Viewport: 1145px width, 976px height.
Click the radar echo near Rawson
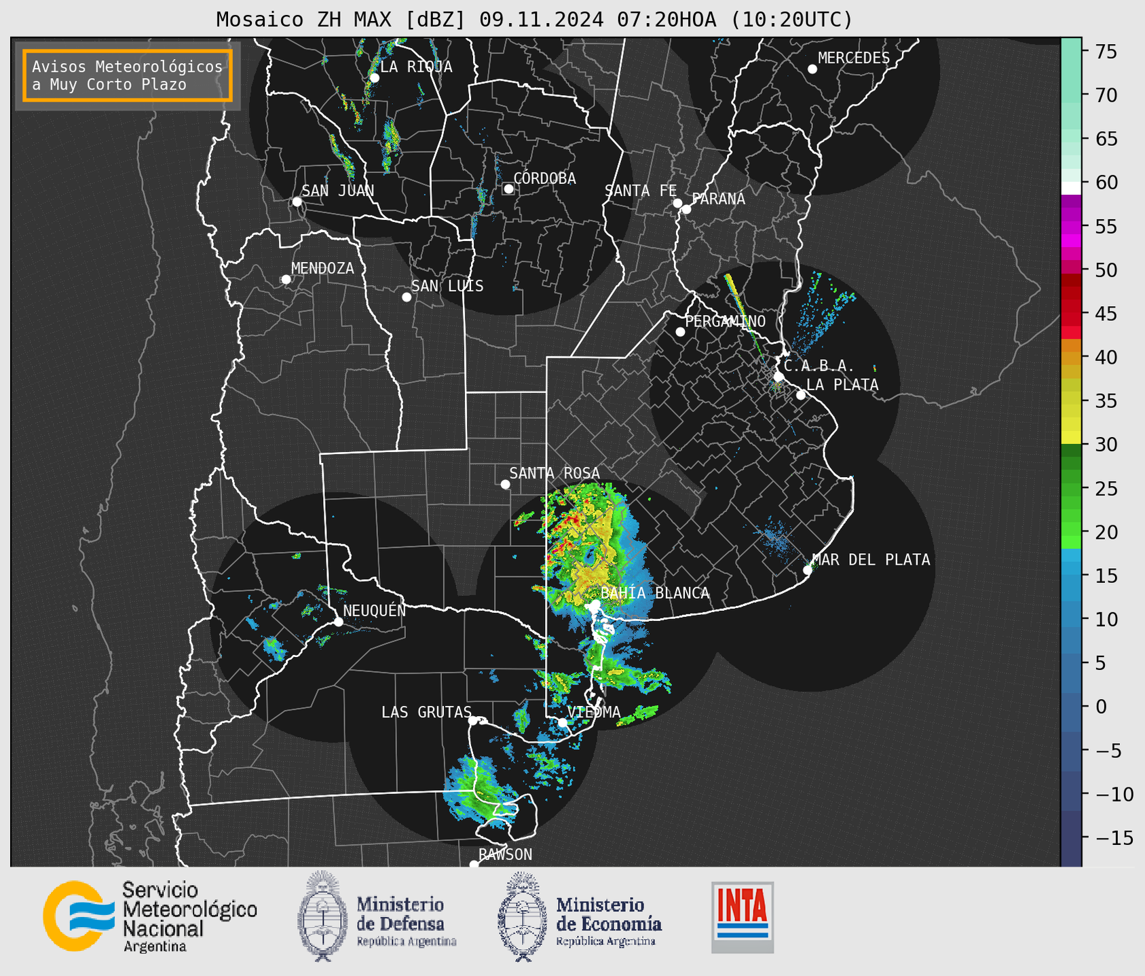478,793
